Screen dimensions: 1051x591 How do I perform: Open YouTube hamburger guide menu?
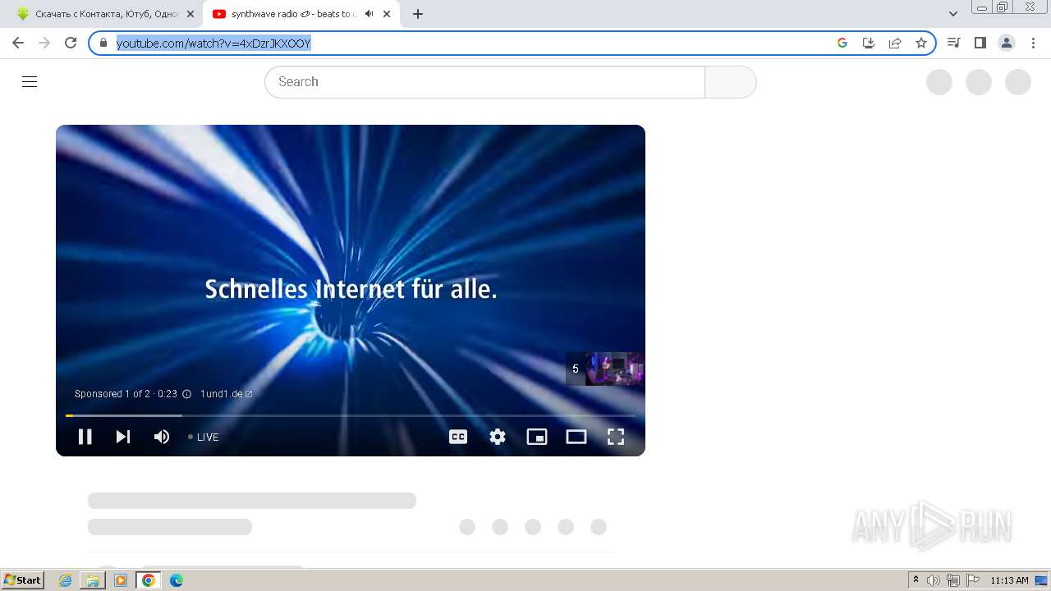pos(30,82)
